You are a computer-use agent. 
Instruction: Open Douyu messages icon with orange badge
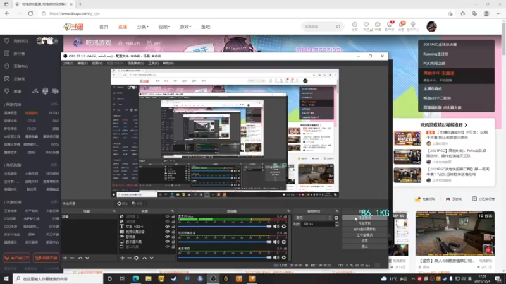click(401, 25)
